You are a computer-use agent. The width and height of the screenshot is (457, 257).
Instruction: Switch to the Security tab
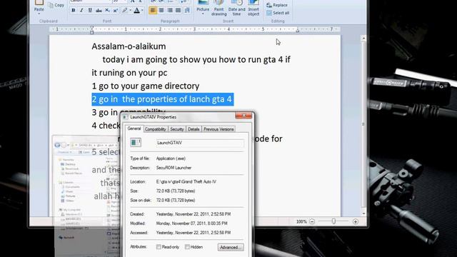tap(176, 129)
